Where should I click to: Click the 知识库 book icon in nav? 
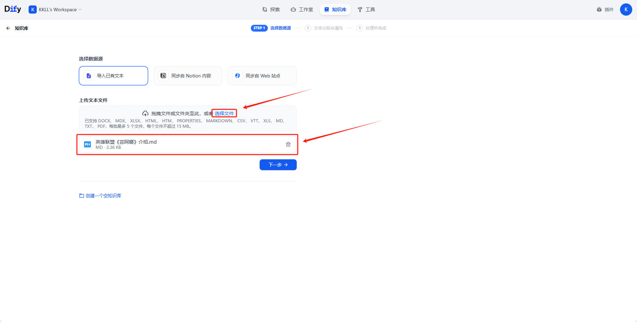326,10
